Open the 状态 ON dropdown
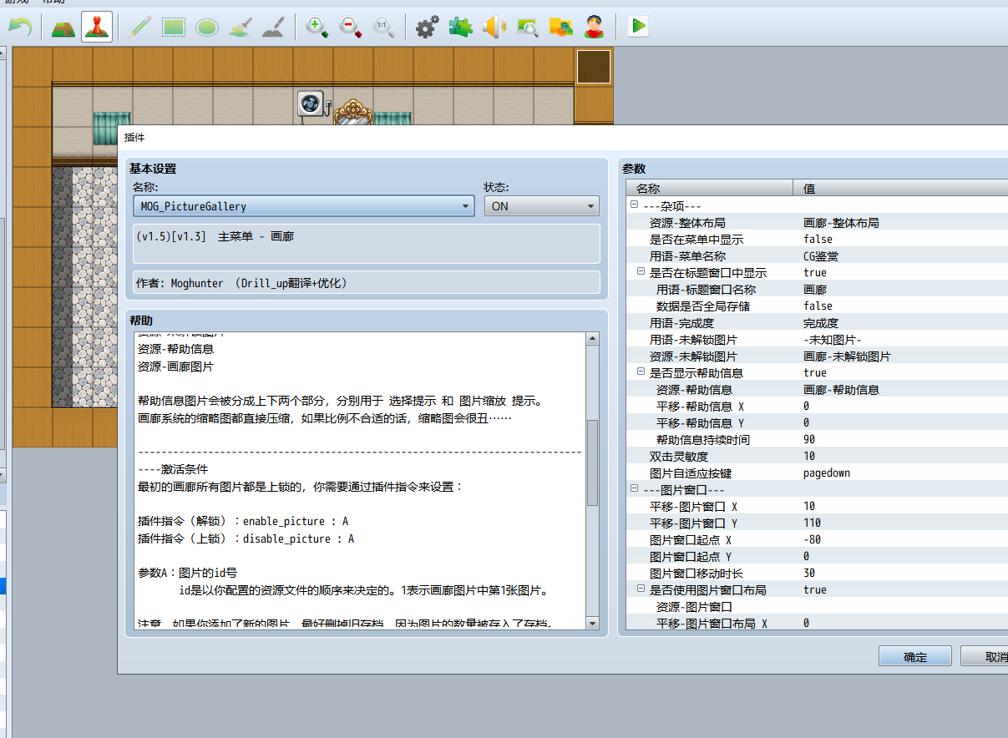Viewport: 1008px width, 738px height. pos(542,206)
